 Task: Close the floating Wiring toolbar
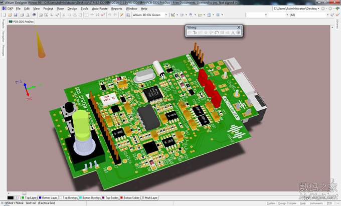click(x=239, y=27)
